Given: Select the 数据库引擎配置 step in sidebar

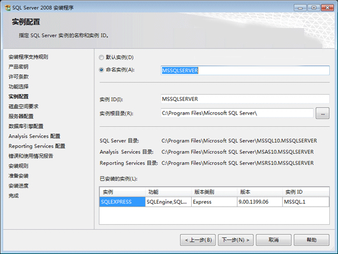Looking at the screenshot, I should tap(26, 126).
